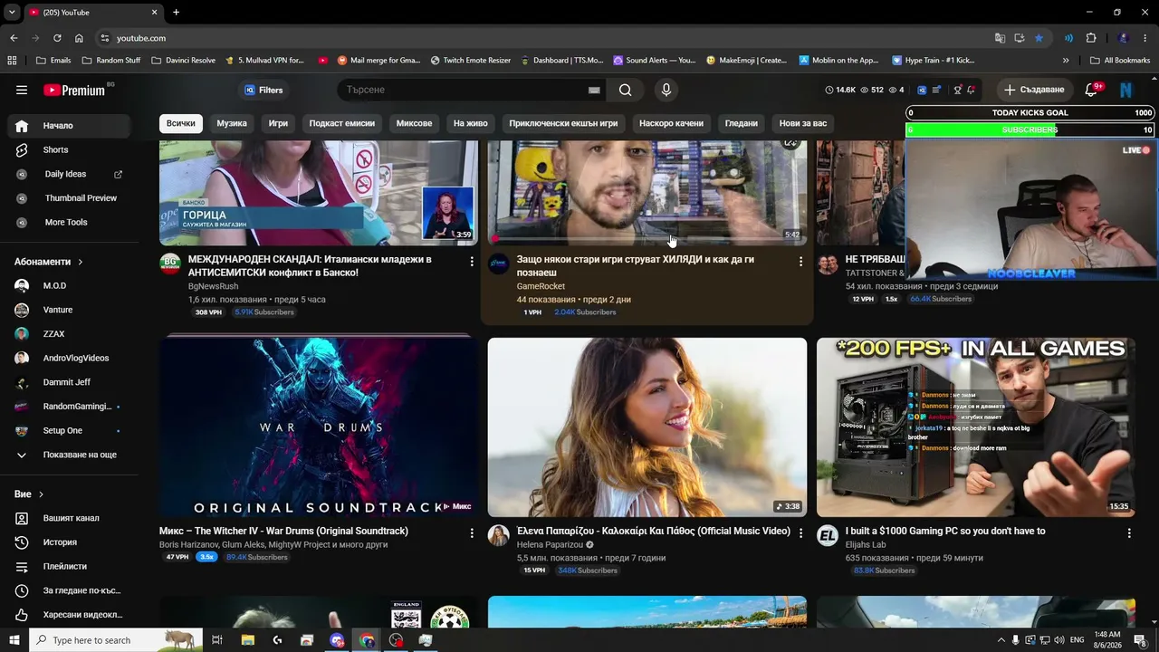Open the Chrome three-dot menu

click(1145, 38)
